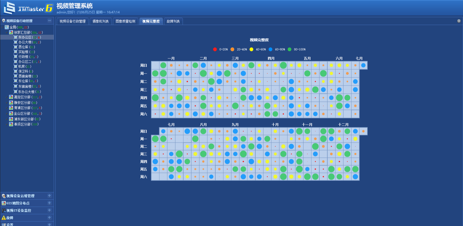Open the 故障列表 tab

173,21
